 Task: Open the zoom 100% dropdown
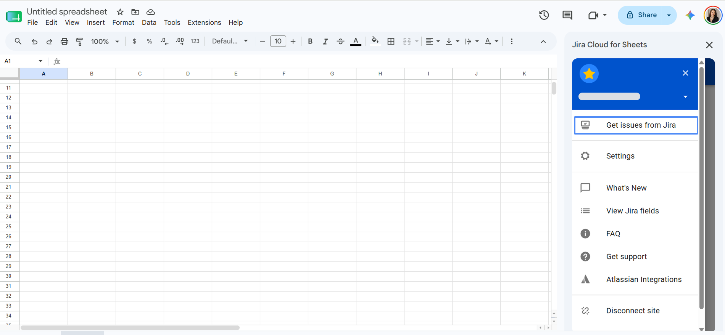coord(105,42)
